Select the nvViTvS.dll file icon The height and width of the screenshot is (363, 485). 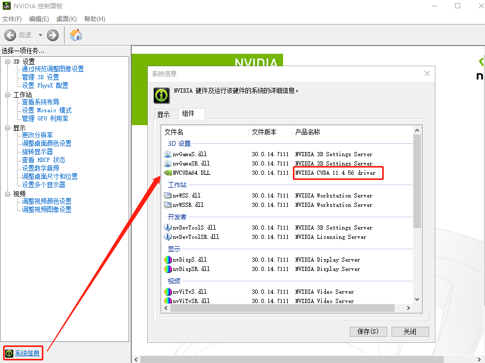coord(168,292)
